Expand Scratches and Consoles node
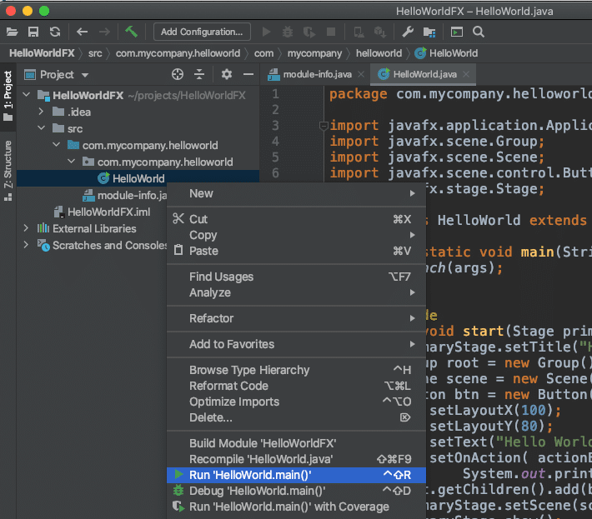This screenshot has width=592, height=519. 26,245
